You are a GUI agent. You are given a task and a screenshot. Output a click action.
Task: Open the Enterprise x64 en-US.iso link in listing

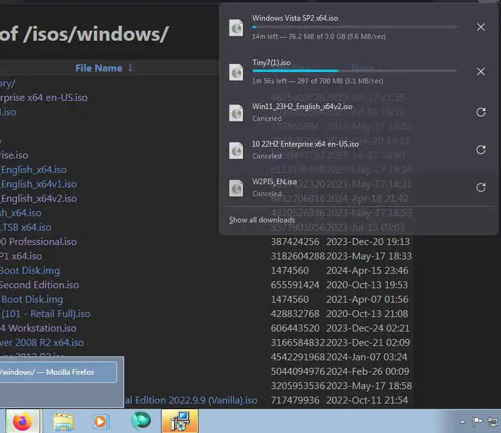(43, 98)
